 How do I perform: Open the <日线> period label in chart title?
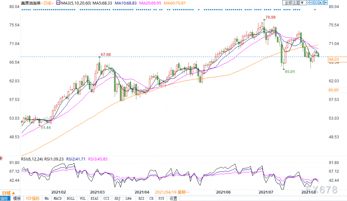pos(47,3)
